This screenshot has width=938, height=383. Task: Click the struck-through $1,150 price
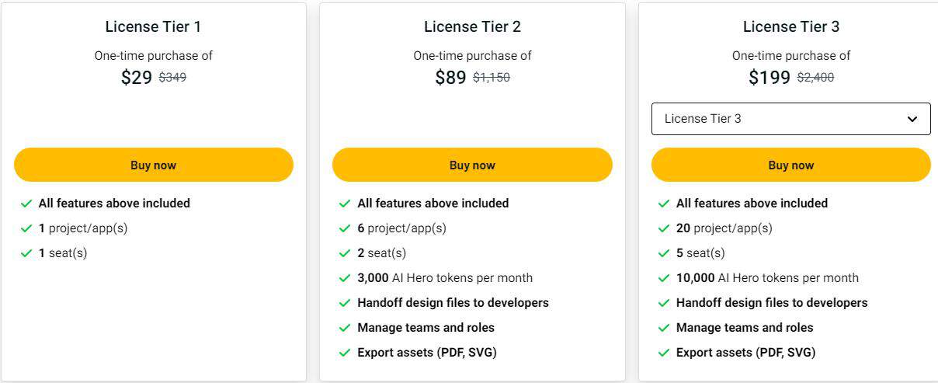click(492, 78)
